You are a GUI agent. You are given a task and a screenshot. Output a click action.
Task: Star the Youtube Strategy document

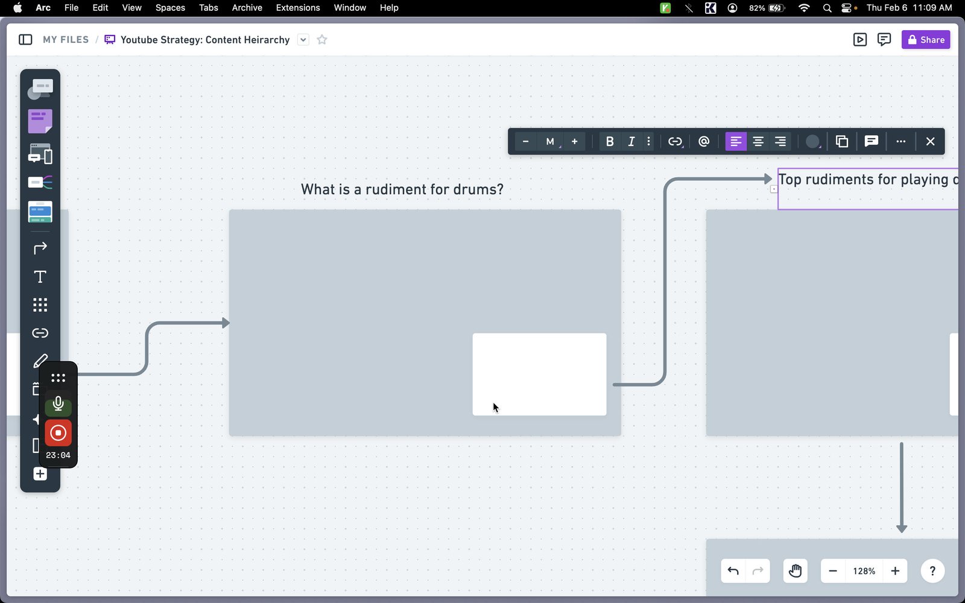pyautogui.click(x=322, y=40)
